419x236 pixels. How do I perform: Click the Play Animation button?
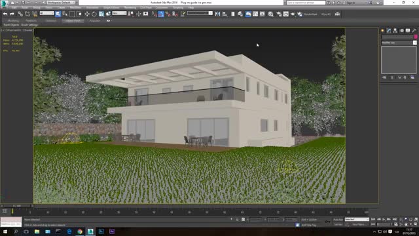pos(384,220)
